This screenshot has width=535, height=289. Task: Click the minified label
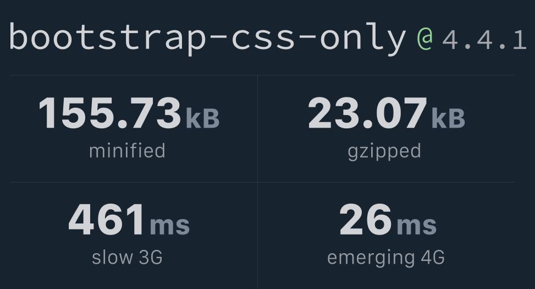coord(127,151)
